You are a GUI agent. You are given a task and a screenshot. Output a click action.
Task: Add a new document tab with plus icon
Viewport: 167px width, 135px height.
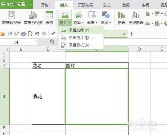click(x=132, y=34)
